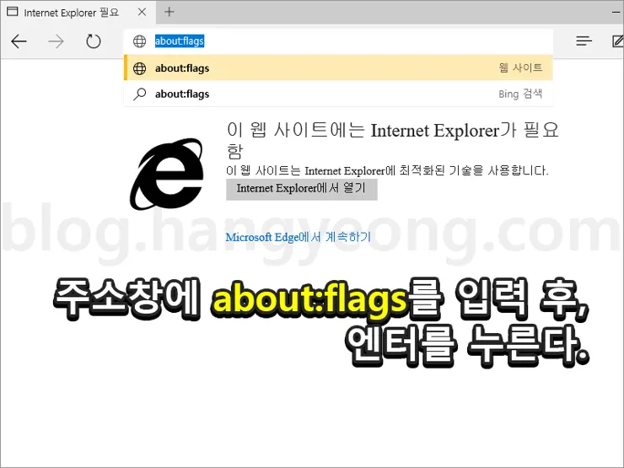
Task: Select the Internet Explorer 필요 tab
Action: [x=78, y=13]
